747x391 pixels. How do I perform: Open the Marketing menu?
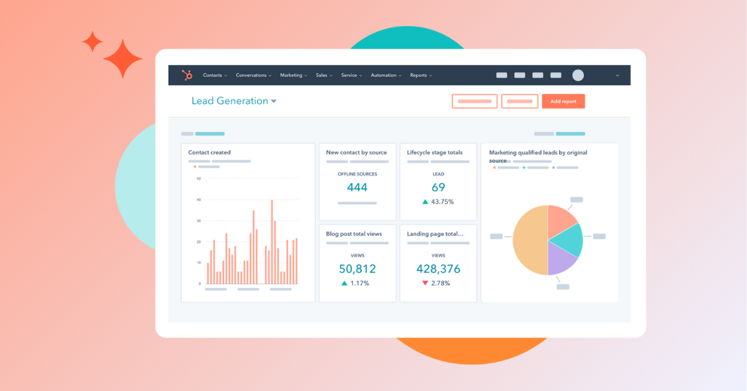[x=293, y=75]
